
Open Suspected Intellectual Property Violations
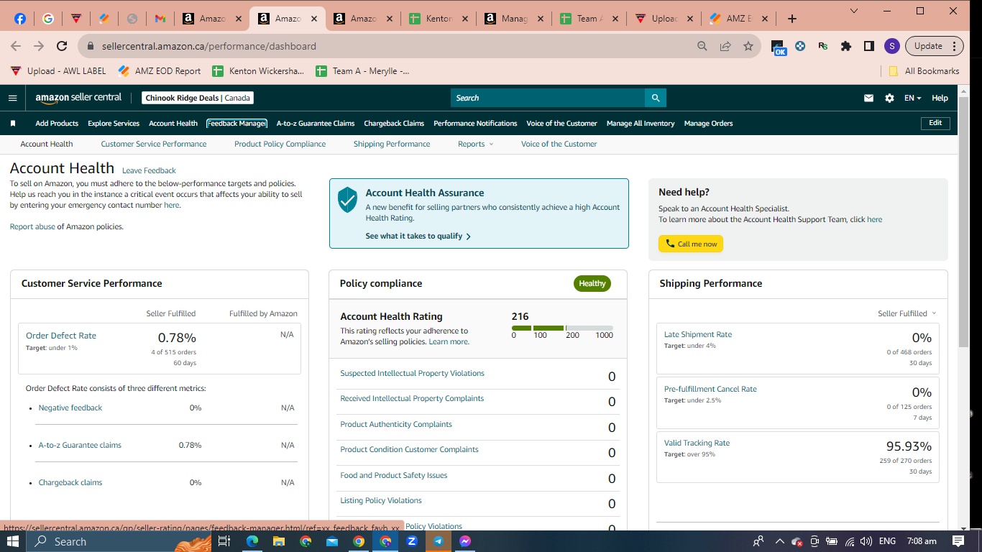412,373
